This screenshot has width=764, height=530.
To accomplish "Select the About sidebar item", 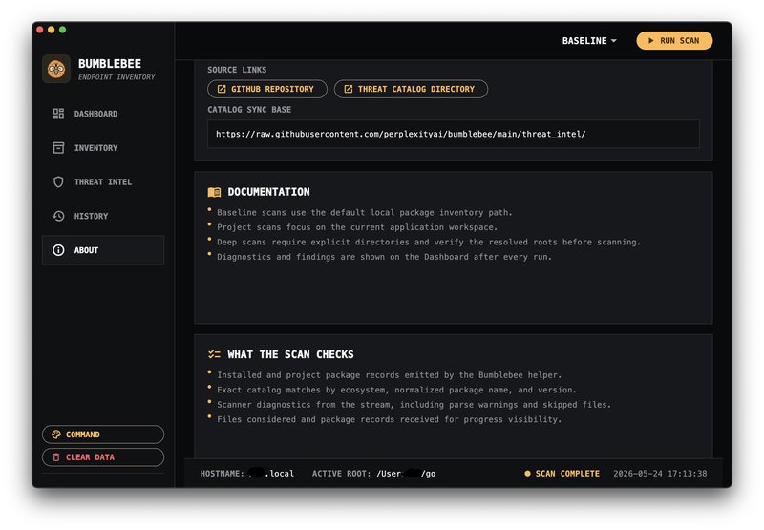I will click(x=103, y=250).
